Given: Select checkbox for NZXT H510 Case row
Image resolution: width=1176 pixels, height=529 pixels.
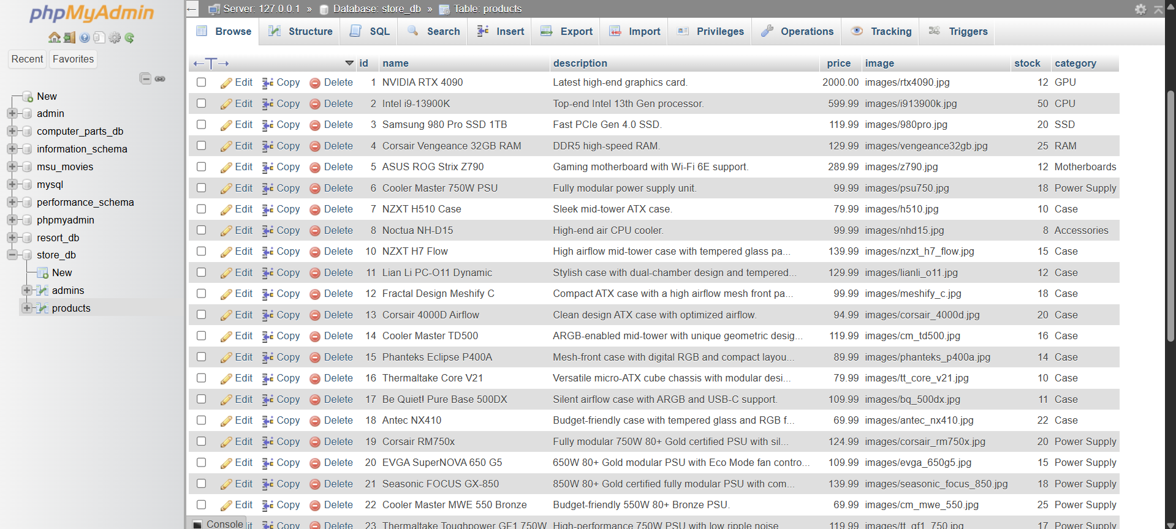Looking at the screenshot, I should click(201, 209).
